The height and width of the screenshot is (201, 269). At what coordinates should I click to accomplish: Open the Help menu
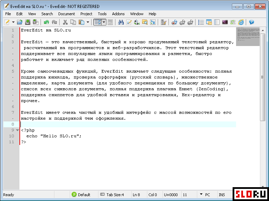click(x=152, y=14)
